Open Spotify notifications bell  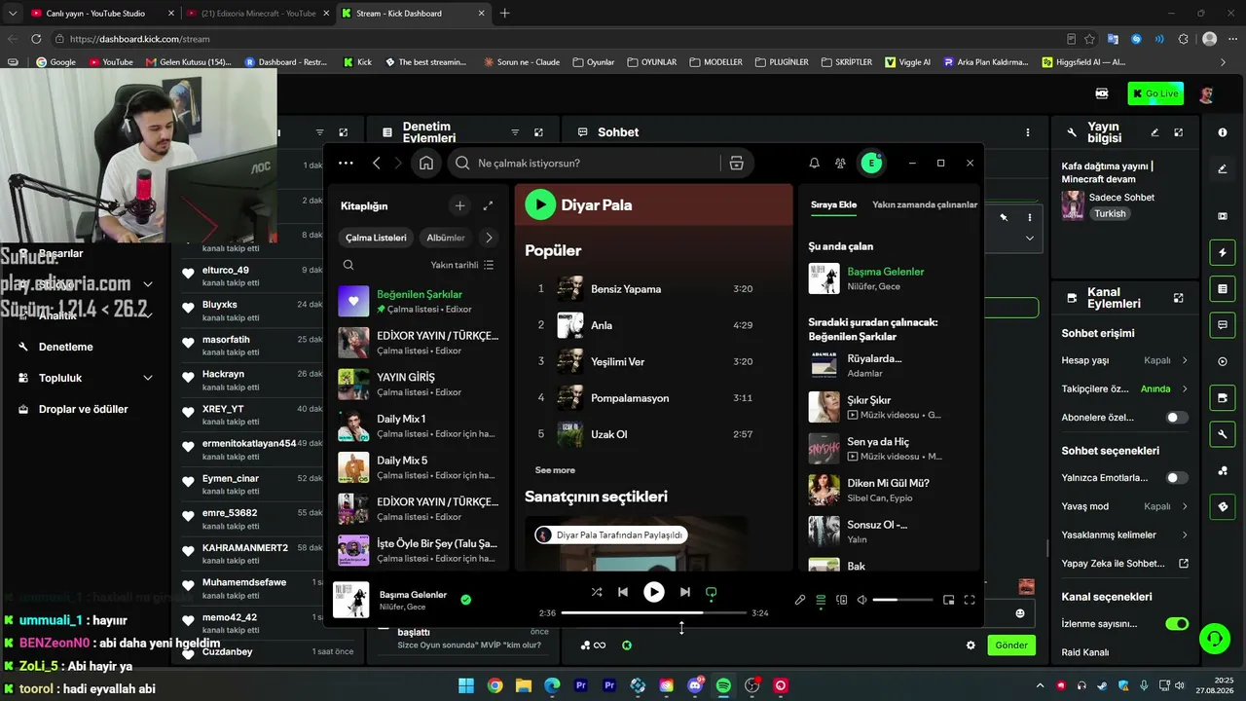point(814,164)
